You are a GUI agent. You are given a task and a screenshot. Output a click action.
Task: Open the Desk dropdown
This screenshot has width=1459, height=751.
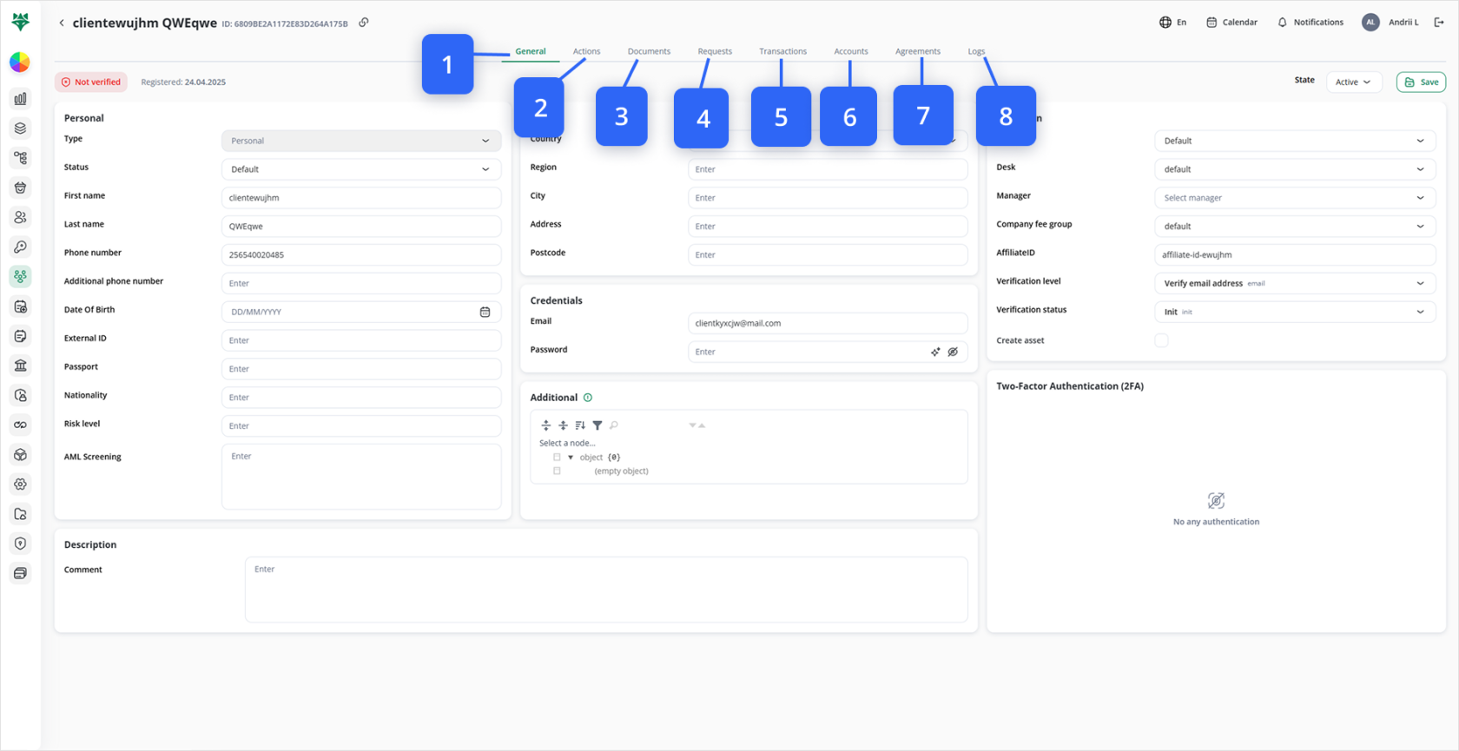coord(1295,169)
